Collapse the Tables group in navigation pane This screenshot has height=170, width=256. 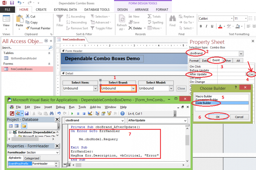point(49,53)
